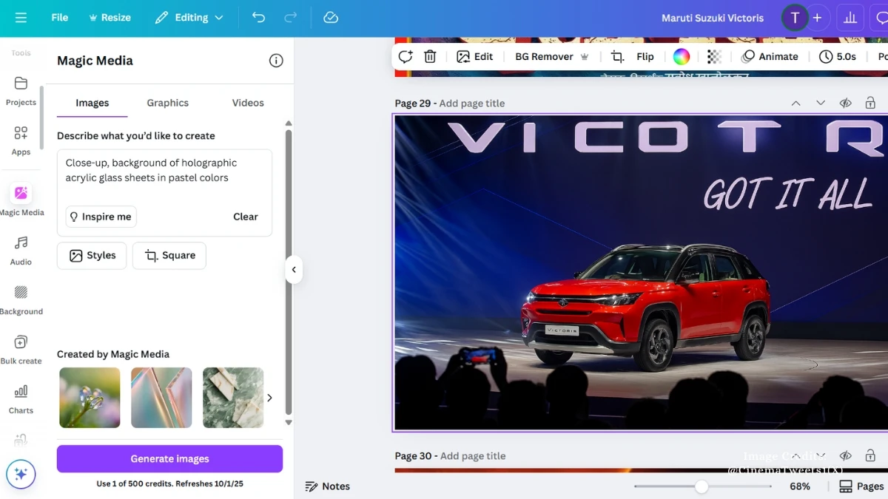This screenshot has height=499, width=888.
Task: Show more Created by Magic Media images
Action: pos(269,398)
